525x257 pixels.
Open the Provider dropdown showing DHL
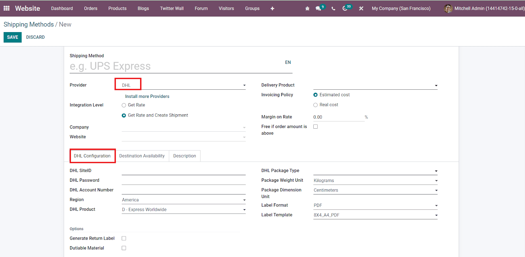pyautogui.click(x=184, y=85)
